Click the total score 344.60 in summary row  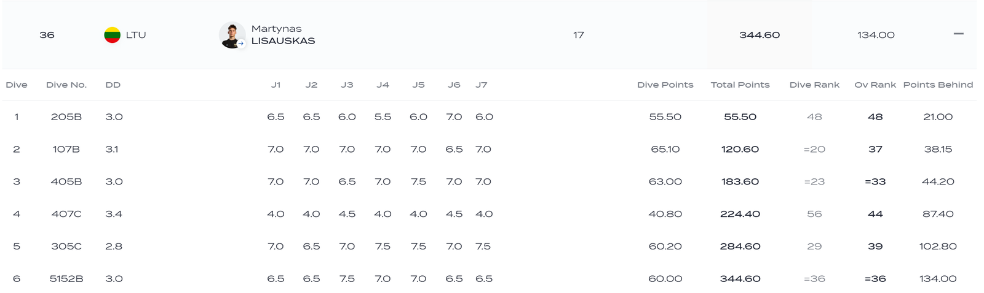pos(760,35)
